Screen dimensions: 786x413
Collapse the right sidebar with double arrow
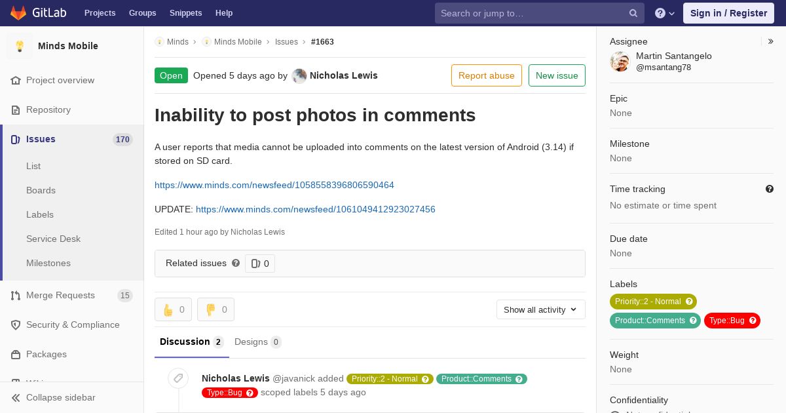[x=771, y=41]
